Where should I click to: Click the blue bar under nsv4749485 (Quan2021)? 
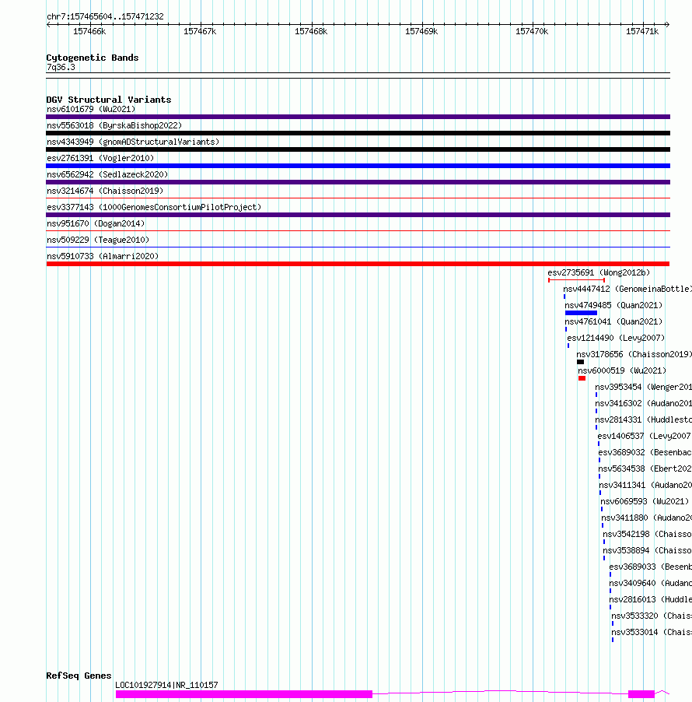tap(581, 313)
